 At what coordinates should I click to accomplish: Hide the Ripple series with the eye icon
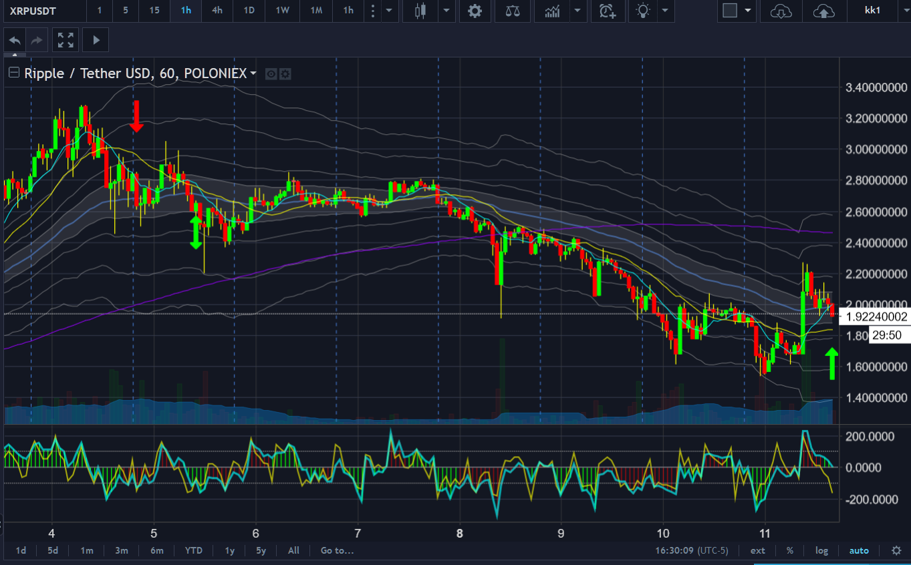pos(271,73)
